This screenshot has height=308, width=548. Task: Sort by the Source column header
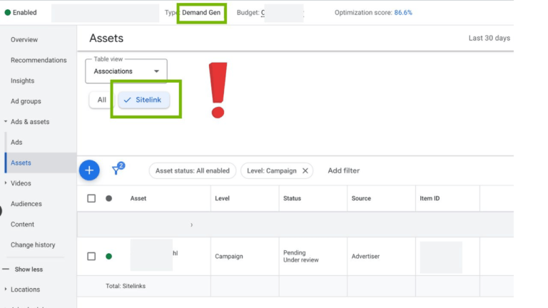tap(361, 198)
